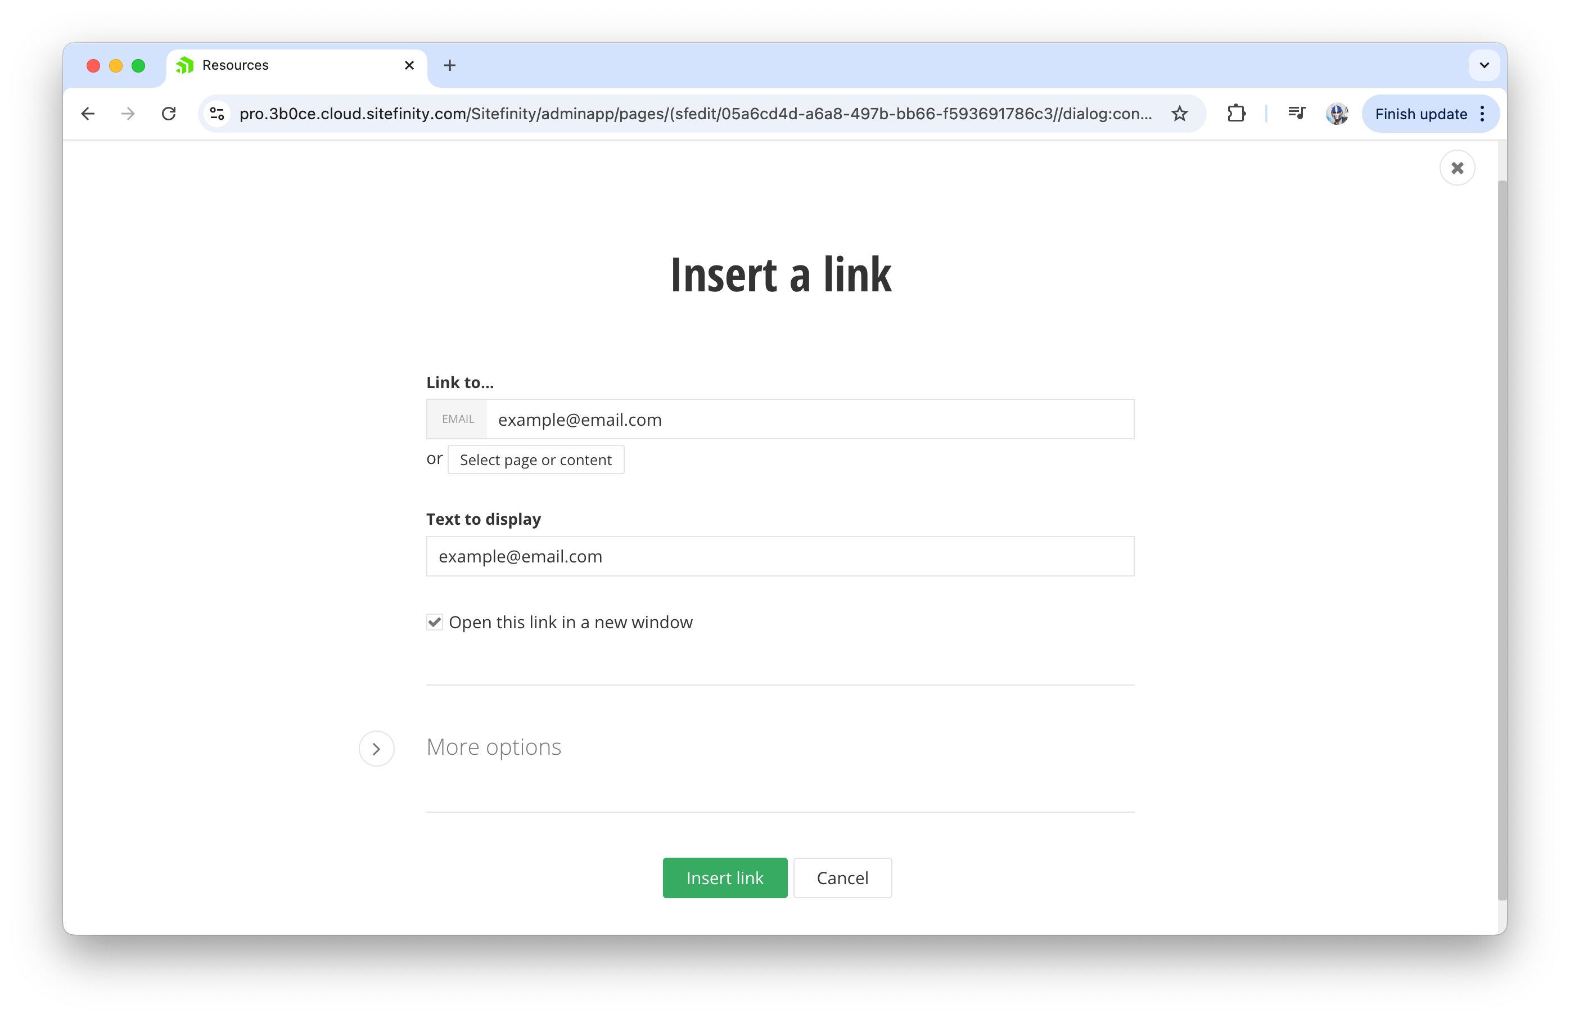Click the 'Cancel' button
Screen dimensions: 1570x1018
pos(842,877)
